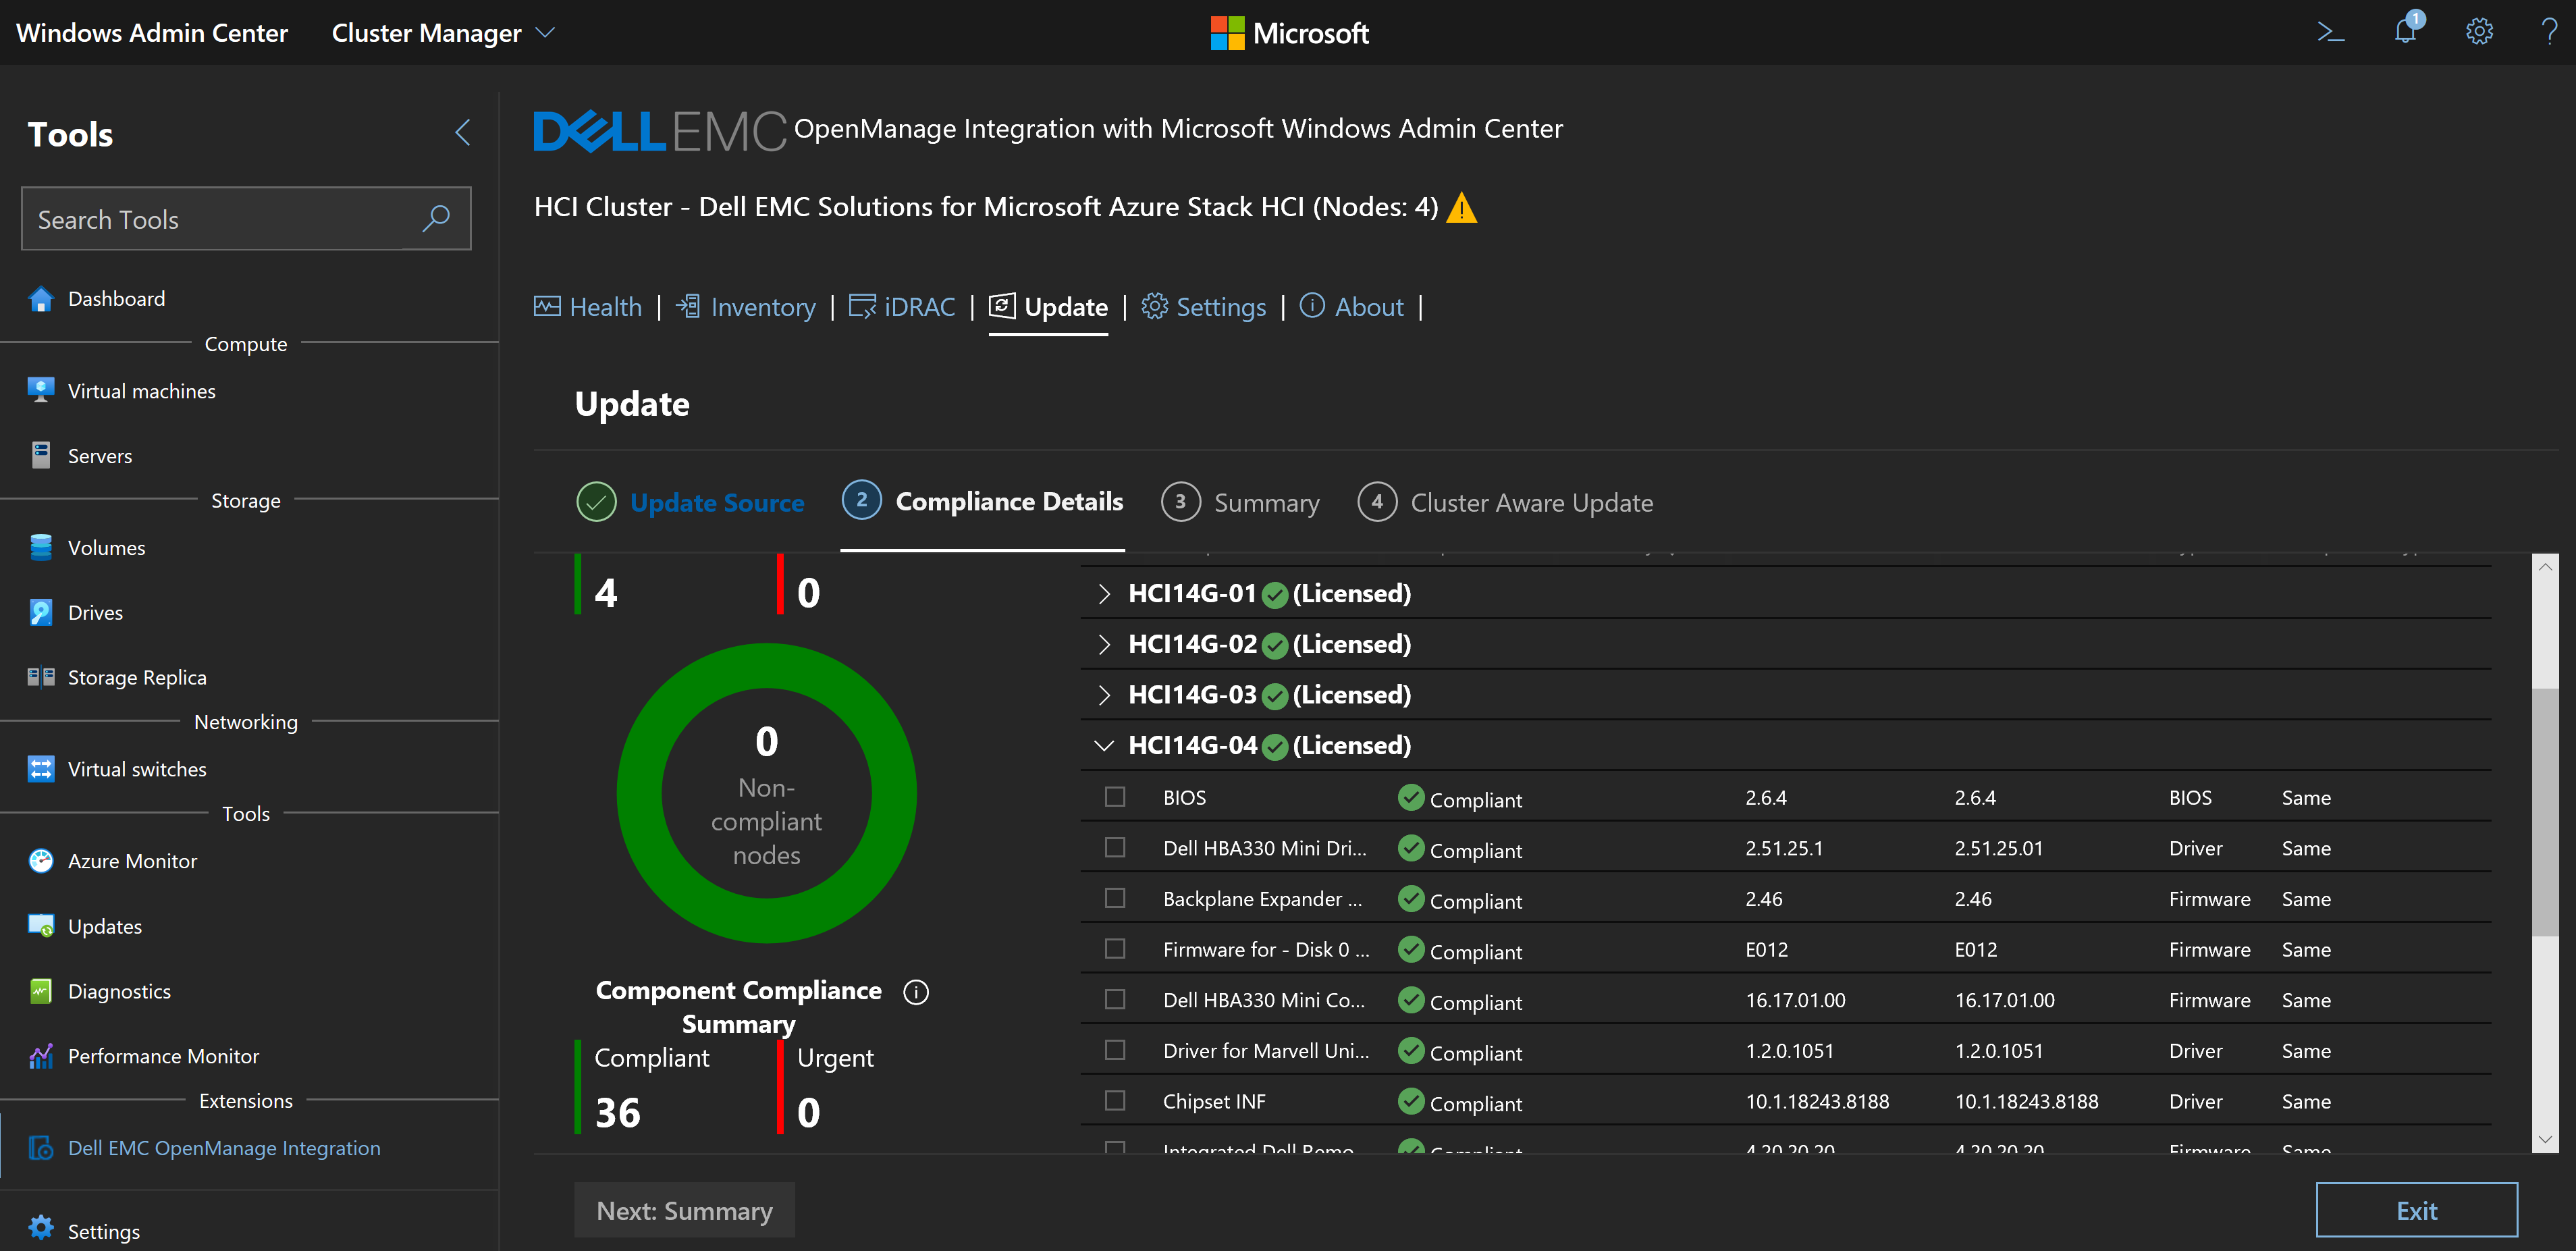Image resolution: width=2576 pixels, height=1251 pixels.
Task: Click Compliant count 36
Action: click(x=618, y=1113)
